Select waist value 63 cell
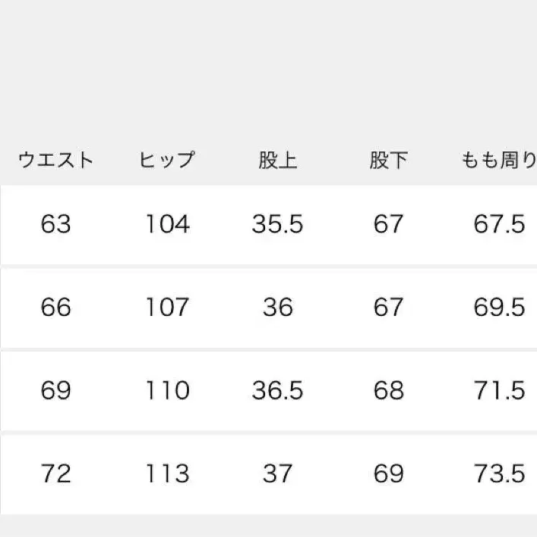Screen dimensions: 537x537 click(55, 225)
